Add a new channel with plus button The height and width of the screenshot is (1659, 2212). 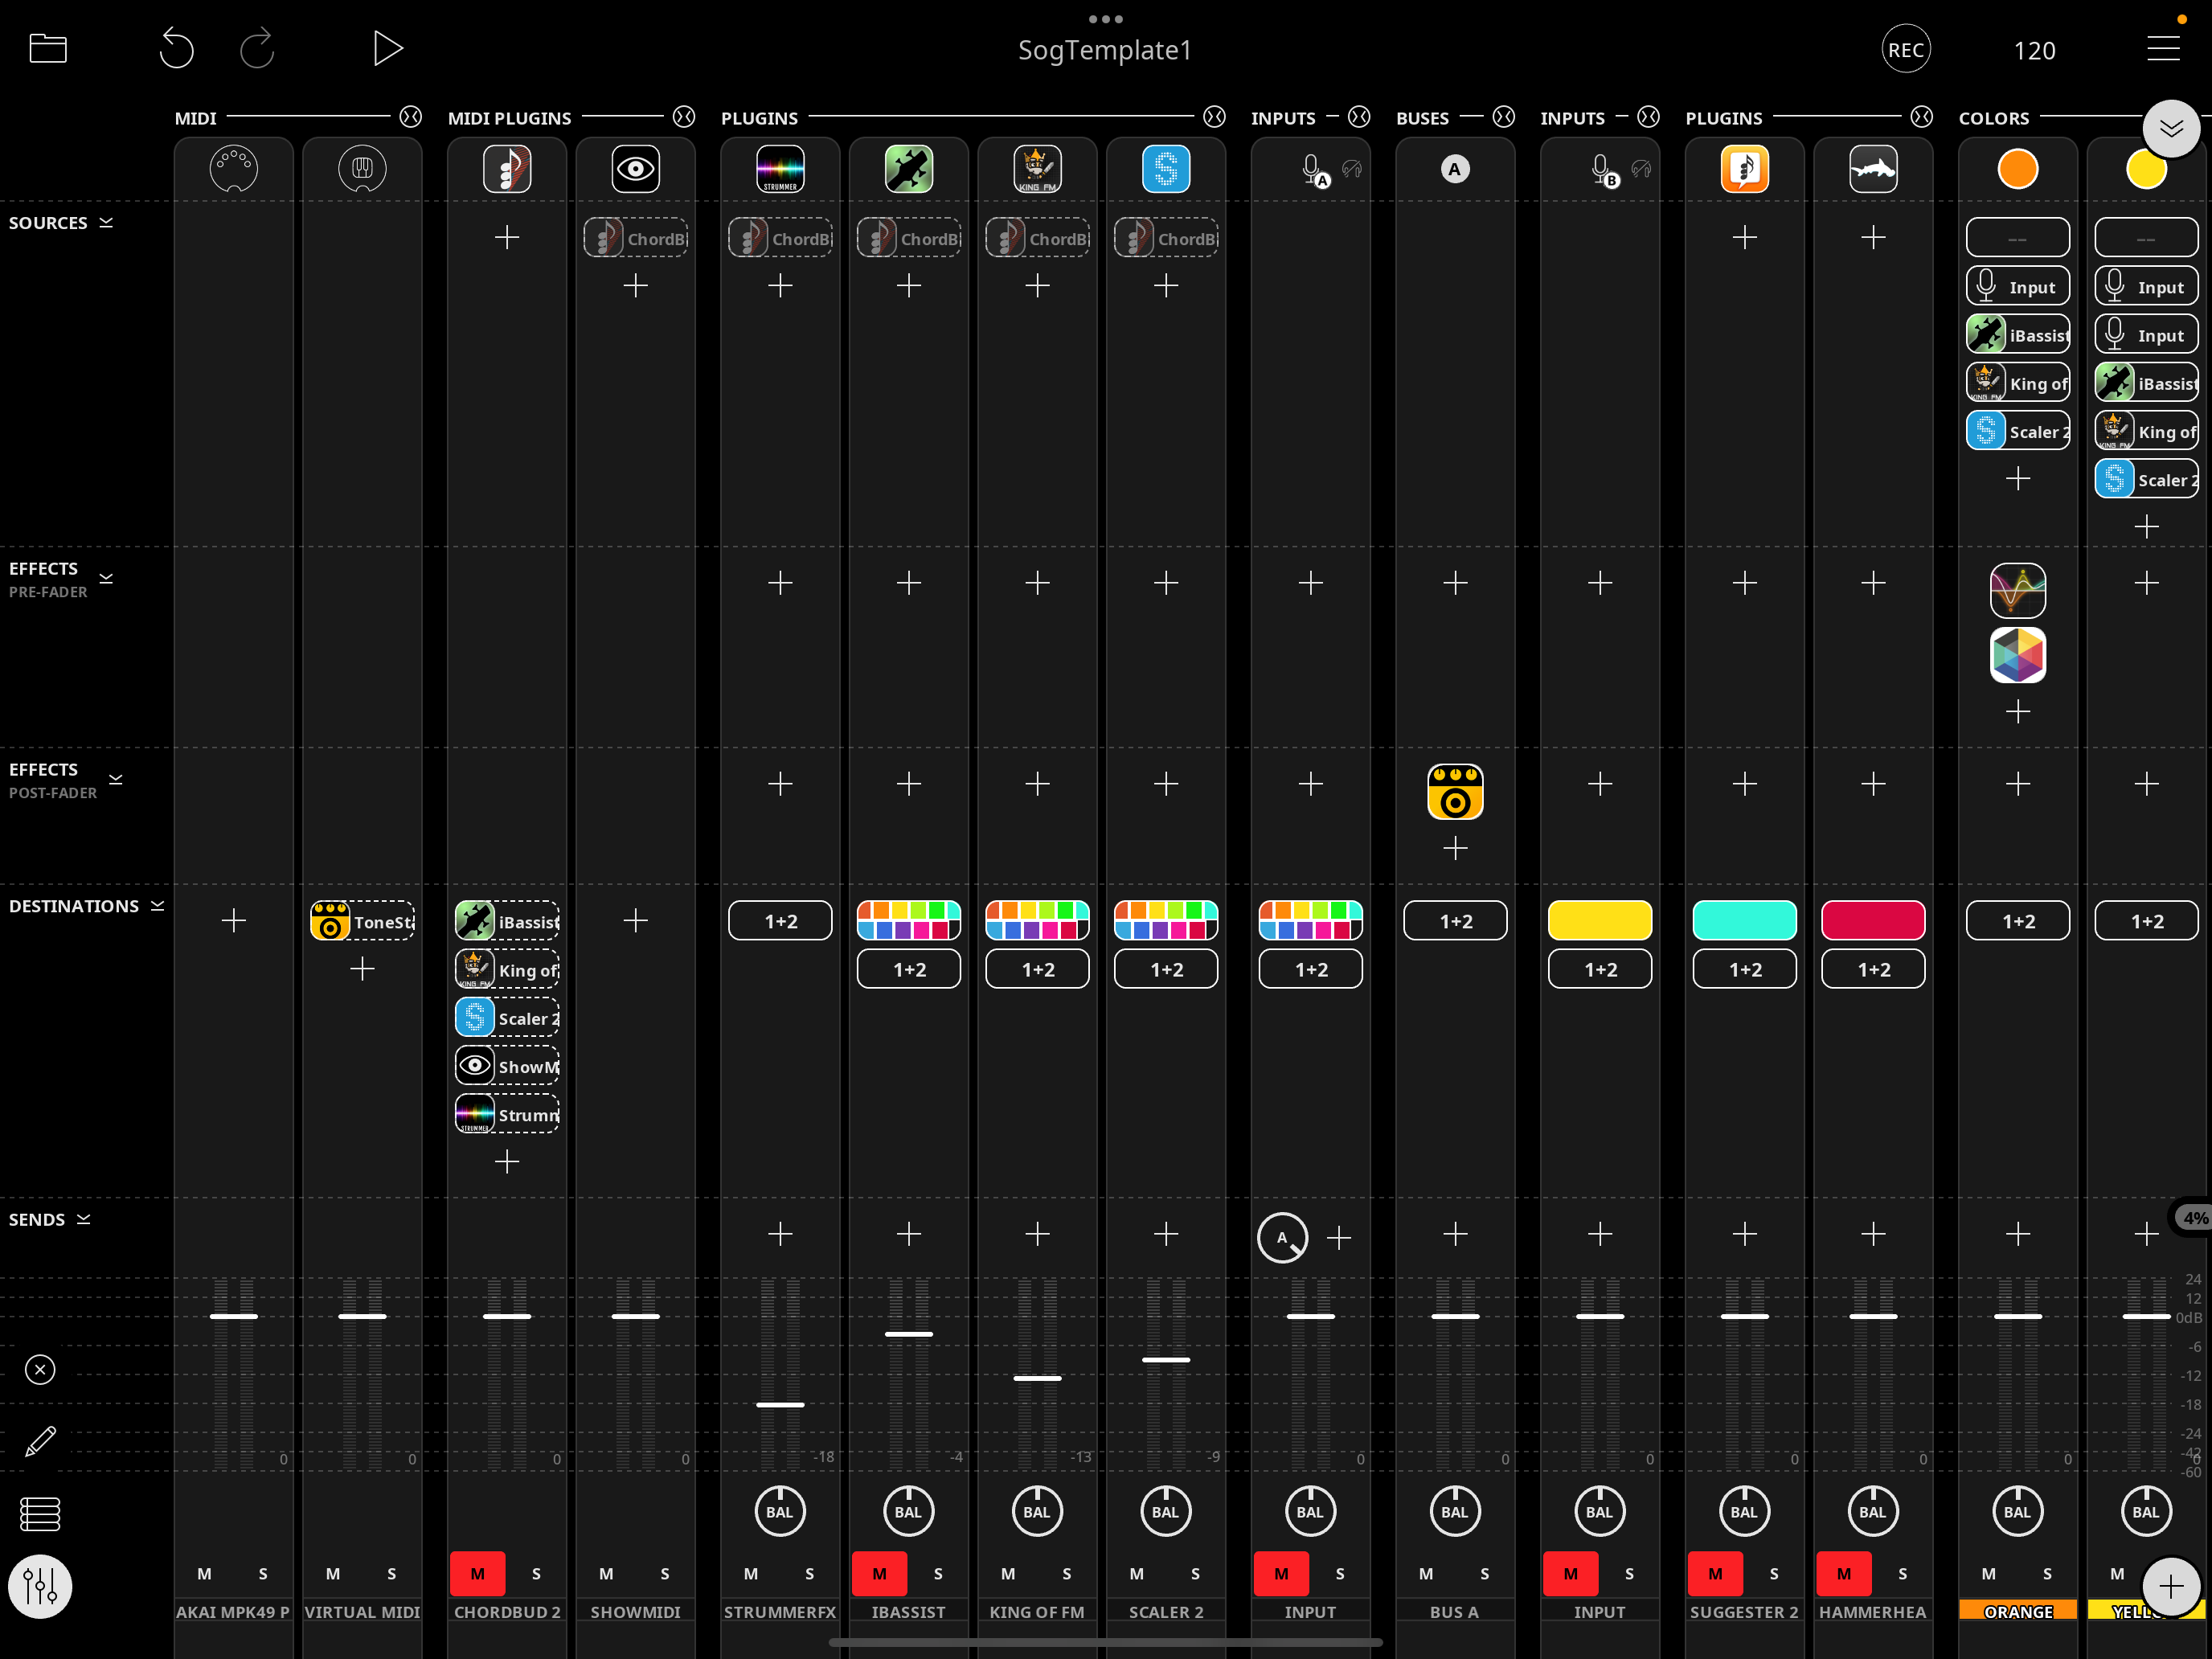[x=2171, y=1586]
